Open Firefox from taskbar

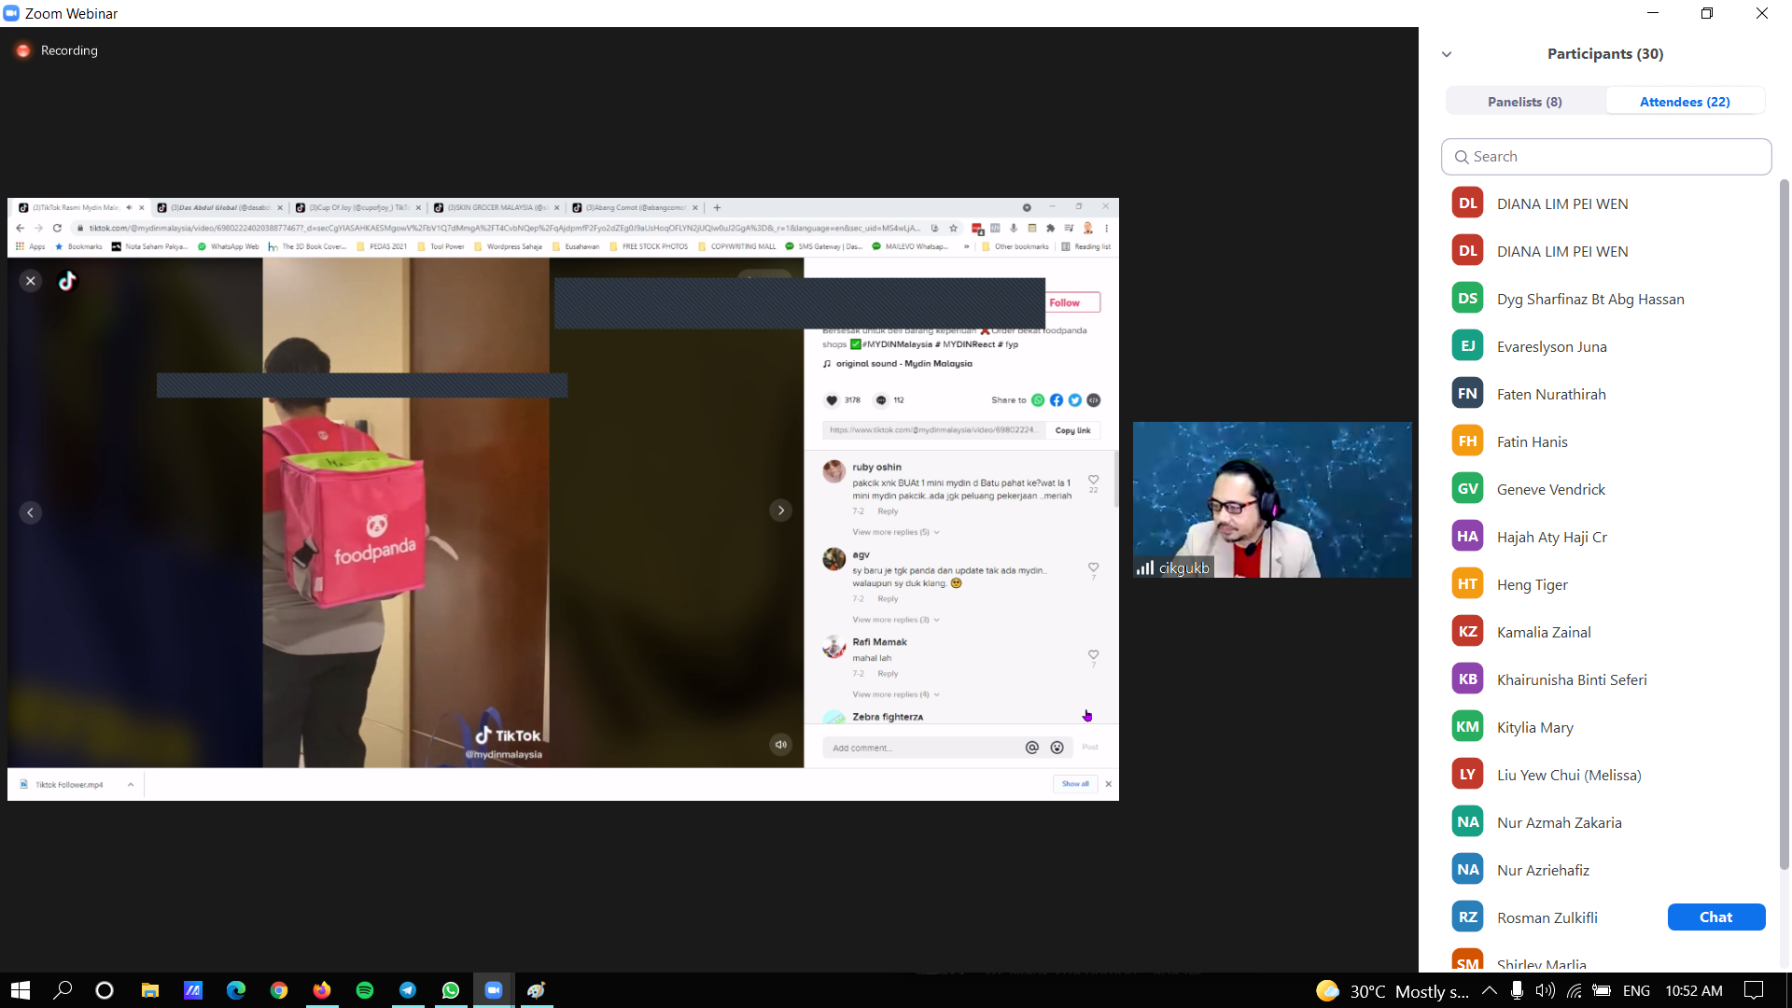coord(322,990)
